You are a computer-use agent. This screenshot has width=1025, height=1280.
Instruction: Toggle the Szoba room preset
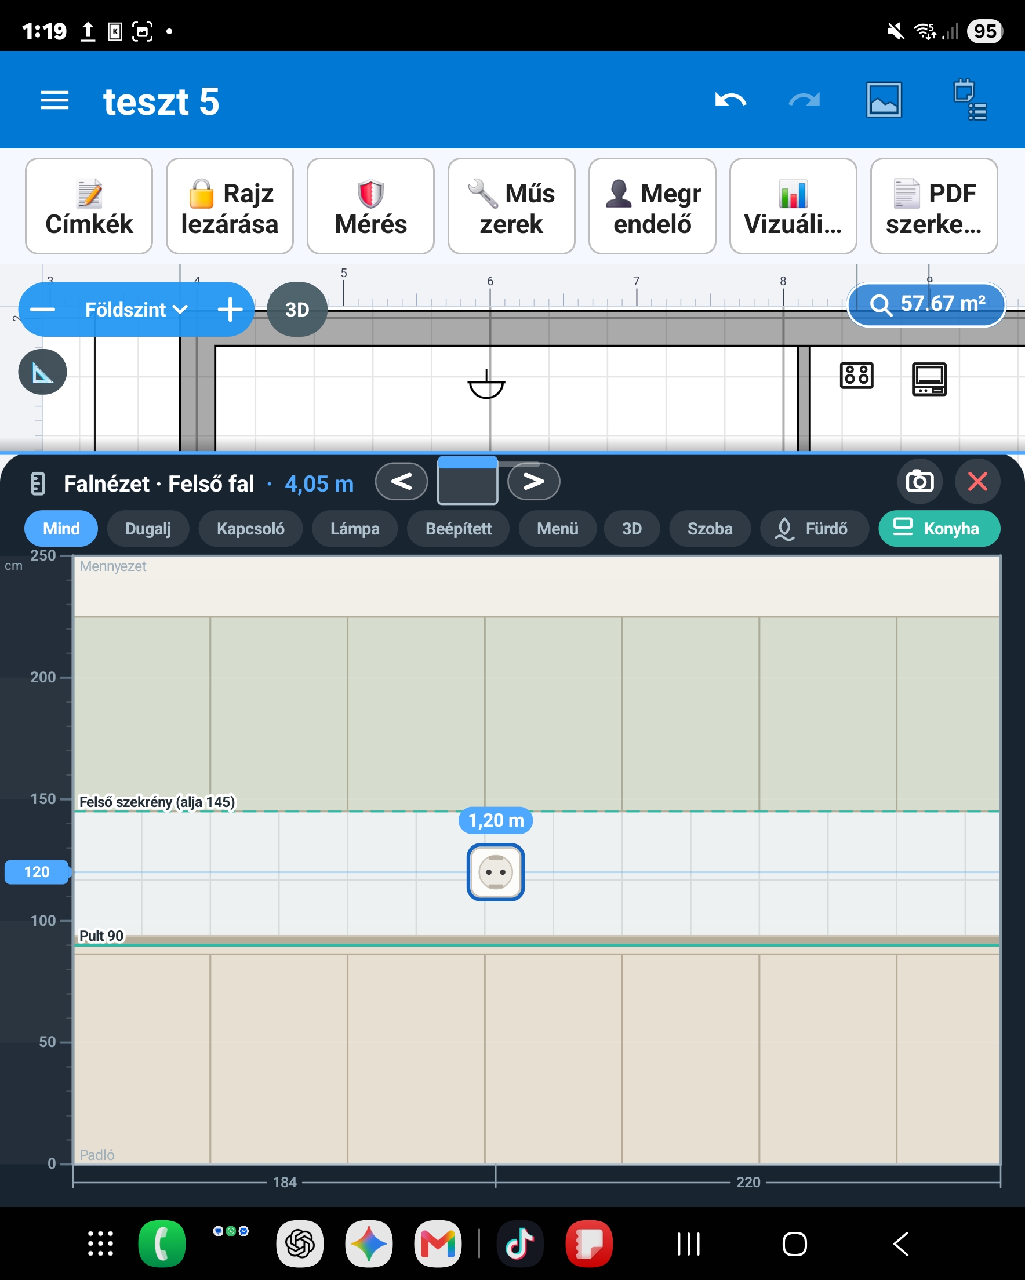point(710,528)
